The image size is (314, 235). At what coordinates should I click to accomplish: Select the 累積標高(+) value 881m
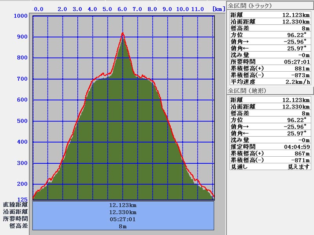pos(302,69)
